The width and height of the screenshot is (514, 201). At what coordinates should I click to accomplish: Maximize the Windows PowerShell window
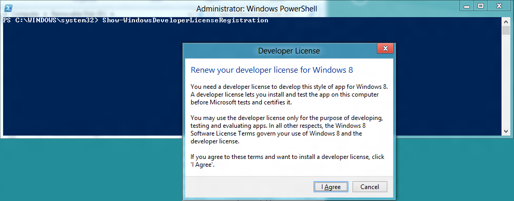[481, 6]
